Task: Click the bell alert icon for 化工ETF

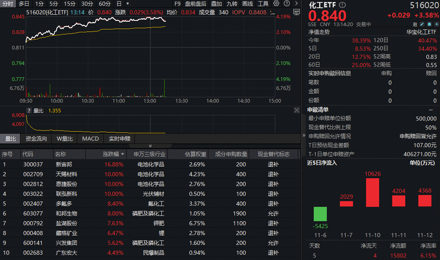Action: [429, 24]
